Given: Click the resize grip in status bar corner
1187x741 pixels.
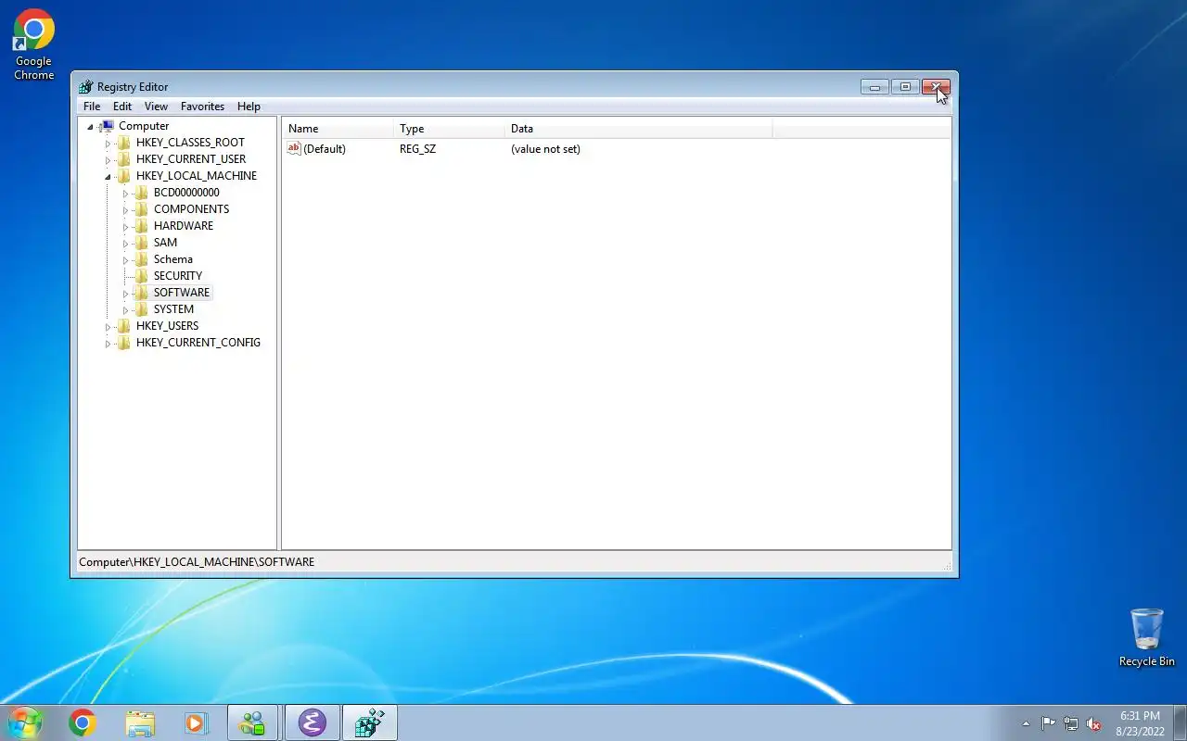Looking at the screenshot, I should [947, 566].
